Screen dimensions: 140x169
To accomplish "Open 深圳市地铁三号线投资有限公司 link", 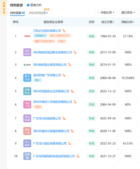I will pos(53,102).
